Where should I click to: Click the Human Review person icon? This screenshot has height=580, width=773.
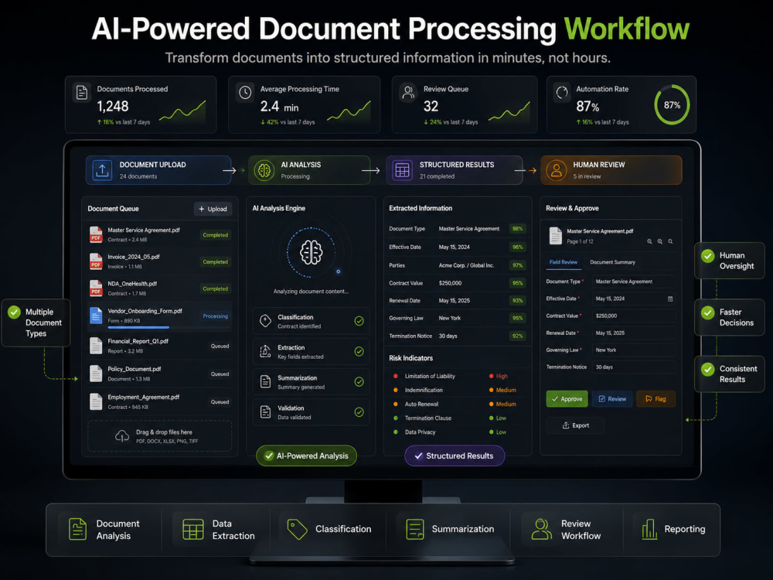[556, 171]
